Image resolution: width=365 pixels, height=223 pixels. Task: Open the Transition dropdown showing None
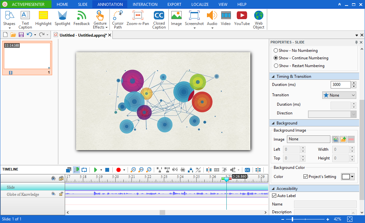(x=339, y=95)
